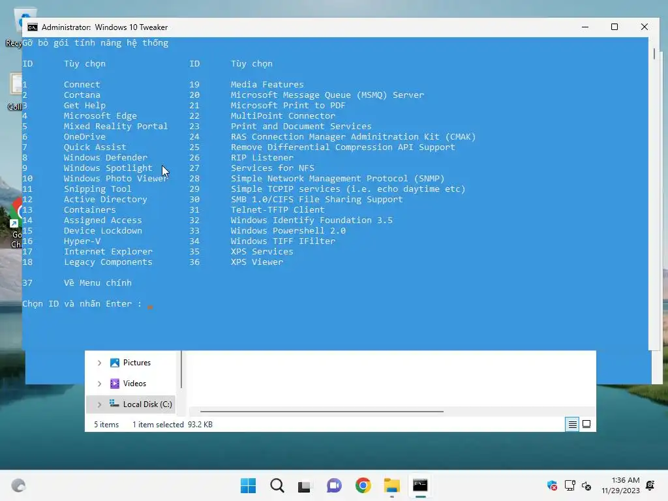Close the Windows 10 Tweaker window
Screen dimensions: 668x501
coord(644,27)
